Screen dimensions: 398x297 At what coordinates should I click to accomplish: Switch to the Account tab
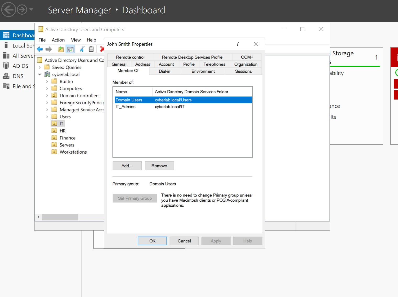(166, 64)
